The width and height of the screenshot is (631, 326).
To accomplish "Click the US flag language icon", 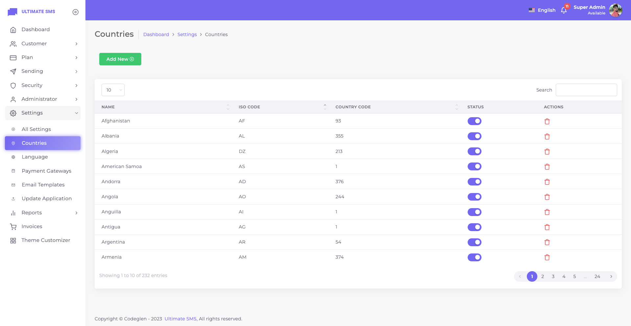I will click(x=531, y=10).
